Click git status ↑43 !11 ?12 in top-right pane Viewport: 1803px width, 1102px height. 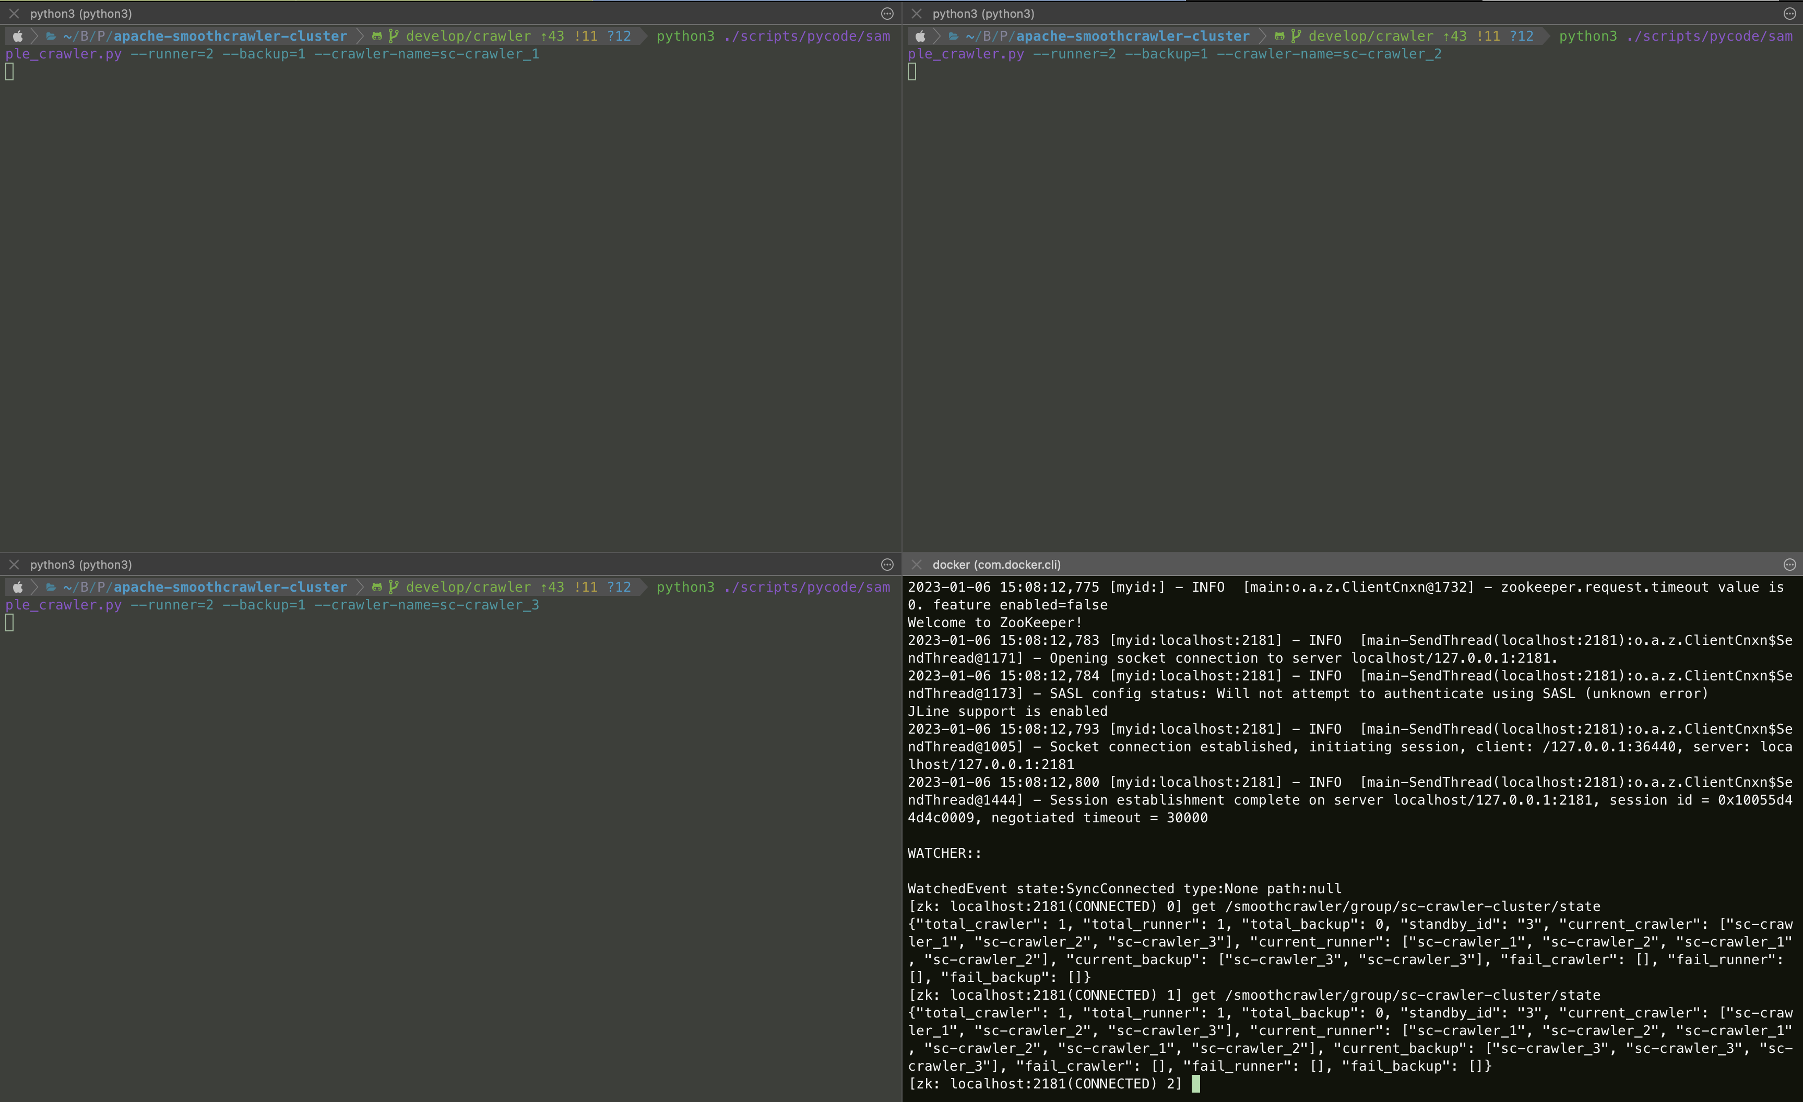coord(1488,36)
